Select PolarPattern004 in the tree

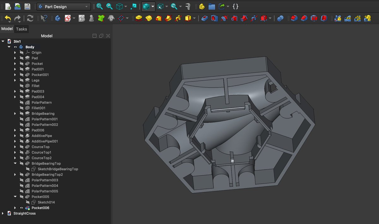[45, 186]
